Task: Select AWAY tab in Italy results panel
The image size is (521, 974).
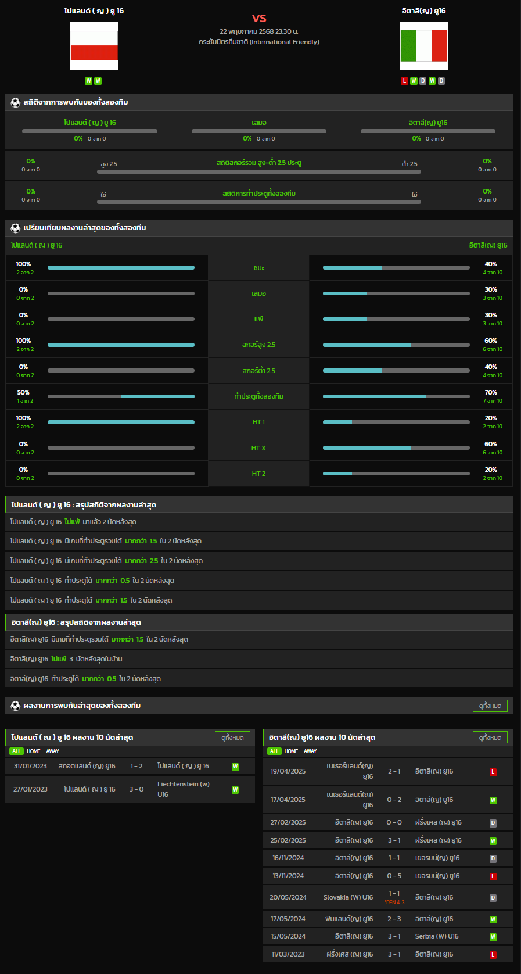Action: tap(311, 751)
